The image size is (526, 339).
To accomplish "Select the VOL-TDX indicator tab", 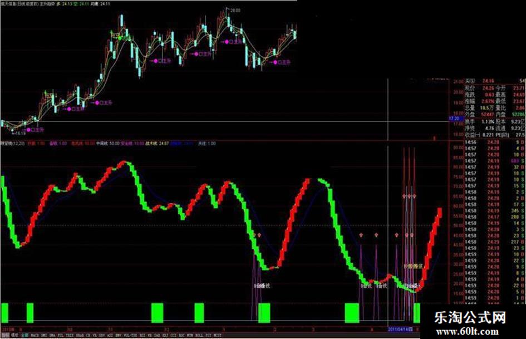I will pyautogui.click(x=130, y=335).
